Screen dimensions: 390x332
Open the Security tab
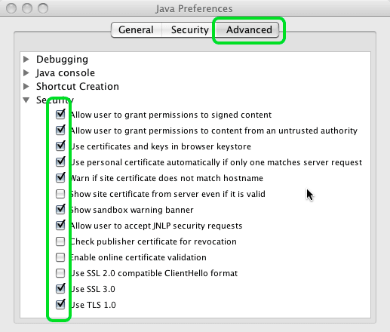click(189, 30)
